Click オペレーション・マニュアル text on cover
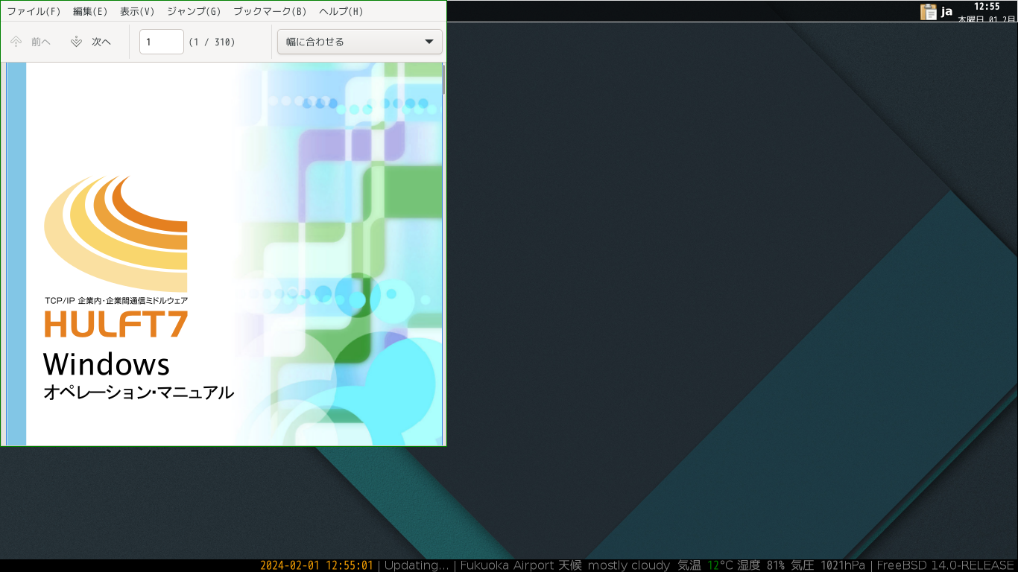 pyautogui.click(x=139, y=393)
